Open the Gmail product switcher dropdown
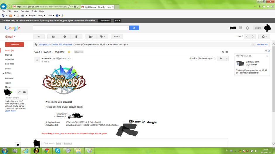275x154 pixels. [10, 36]
